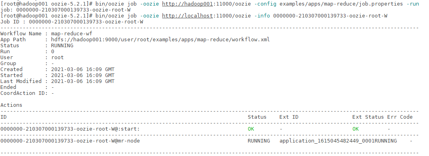Open the http://hadoop001 link in first command
The image size is (429, 156).
(x=187, y=4)
